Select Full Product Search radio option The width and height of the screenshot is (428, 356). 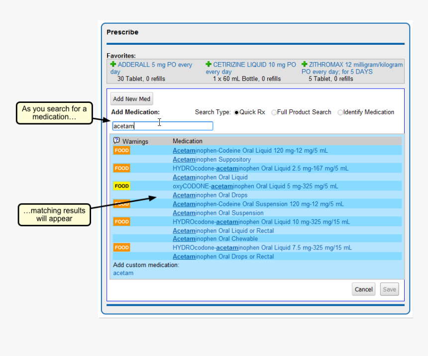click(x=274, y=112)
